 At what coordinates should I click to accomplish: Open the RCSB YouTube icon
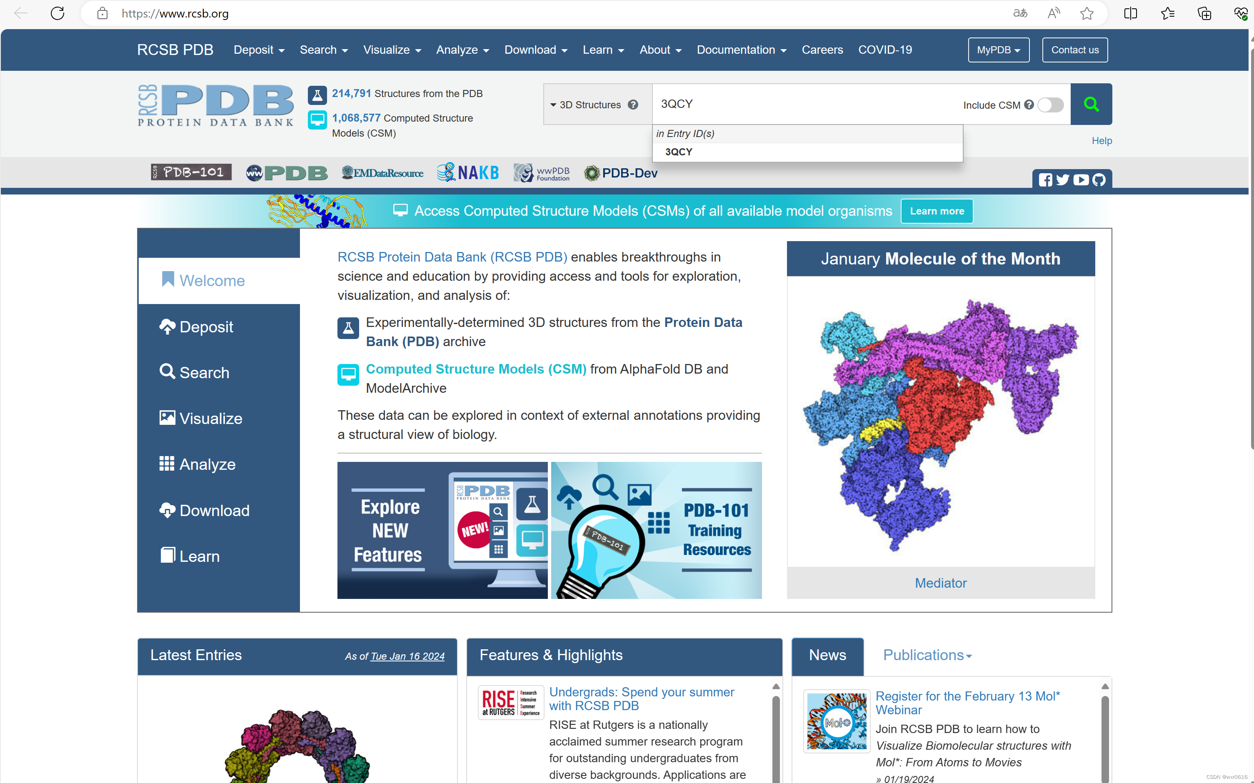pyautogui.click(x=1081, y=180)
